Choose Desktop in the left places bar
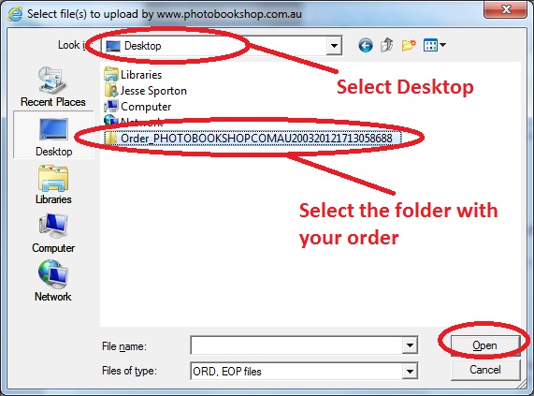Viewport: 534px width, 396px height. click(x=53, y=135)
